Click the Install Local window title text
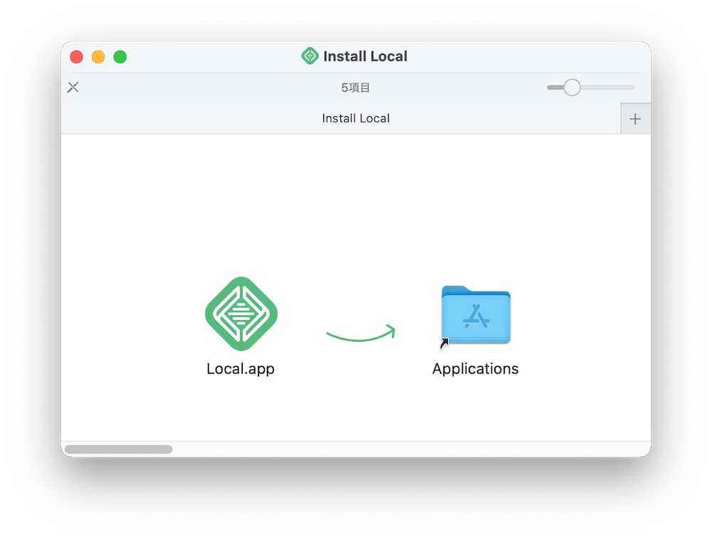 pos(365,56)
